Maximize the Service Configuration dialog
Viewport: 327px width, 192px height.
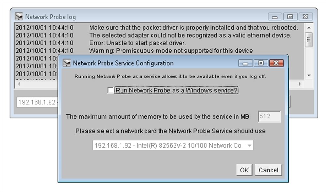pos(261,63)
